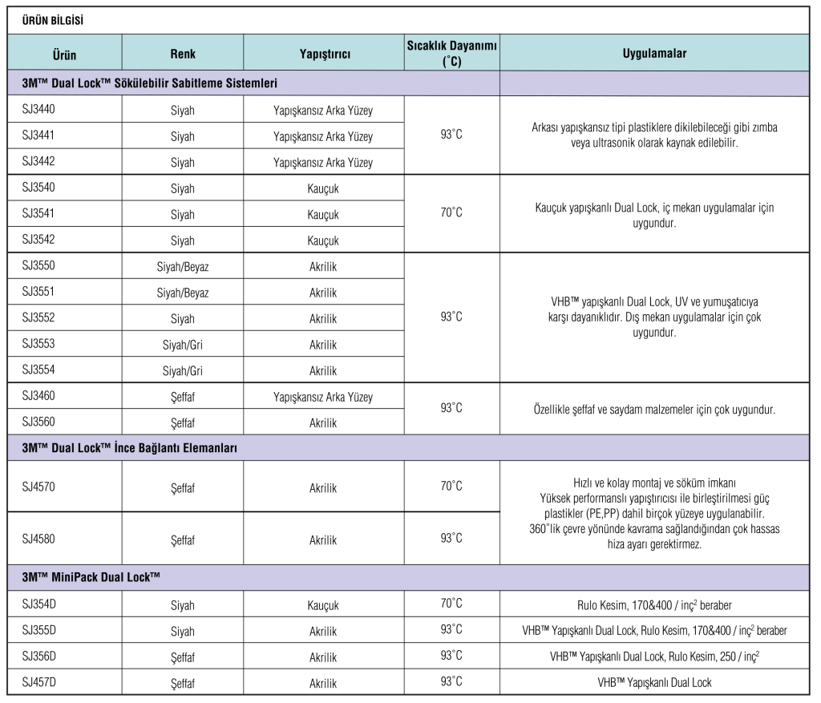Click first Yapıştırıcı cell under MiniPack Dual Lock
The width and height of the screenshot is (821, 703).
324,606
